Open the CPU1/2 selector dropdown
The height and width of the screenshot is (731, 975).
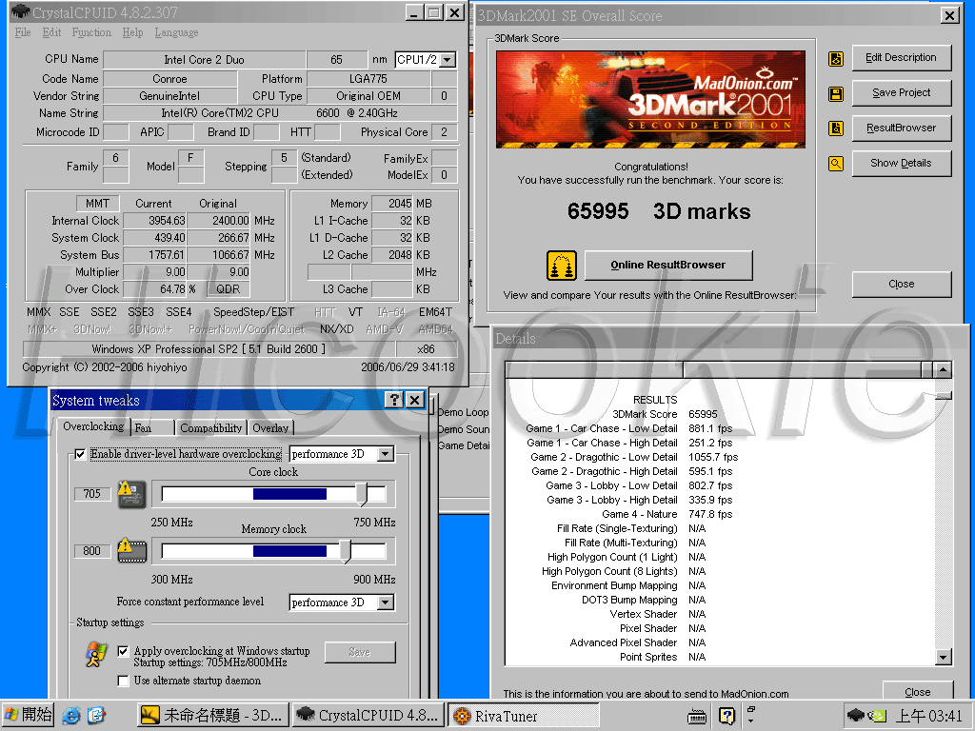pyautogui.click(x=448, y=60)
